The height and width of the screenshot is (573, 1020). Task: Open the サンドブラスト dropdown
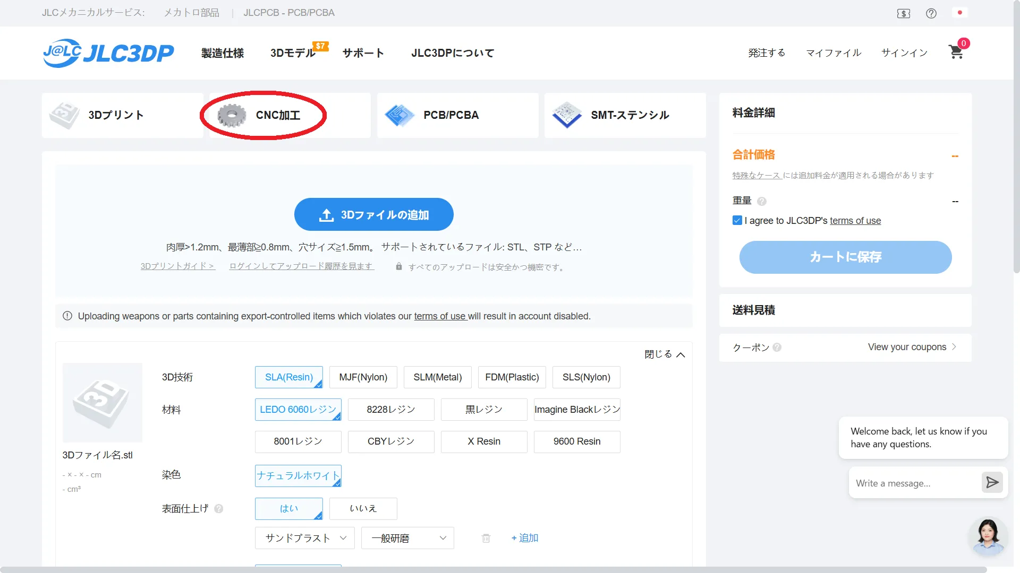(305, 538)
